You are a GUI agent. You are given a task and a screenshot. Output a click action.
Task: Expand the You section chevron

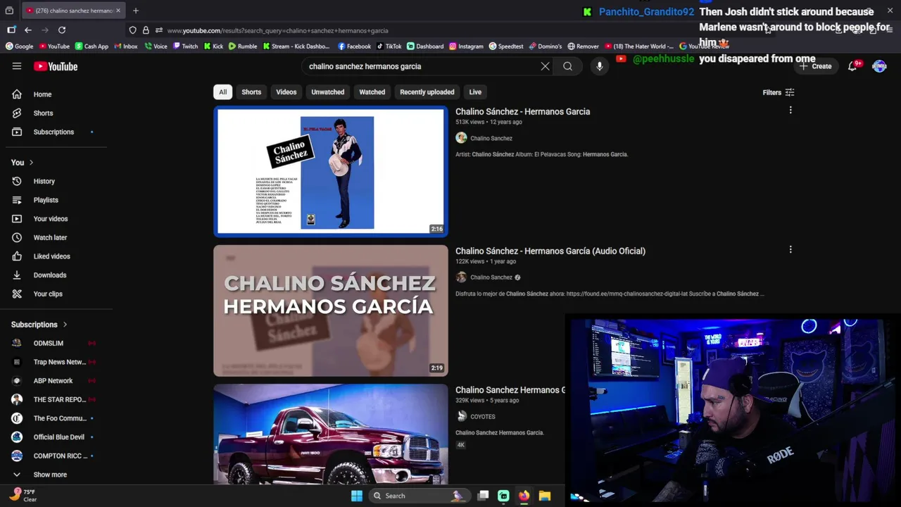click(31, 163)
